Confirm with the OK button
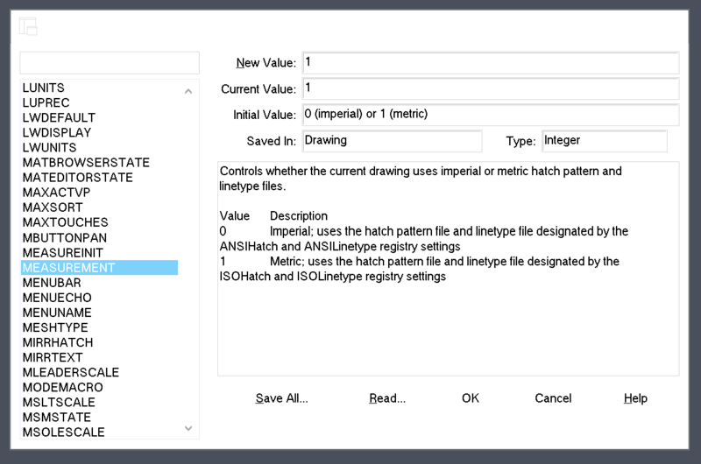 [471, 398]
